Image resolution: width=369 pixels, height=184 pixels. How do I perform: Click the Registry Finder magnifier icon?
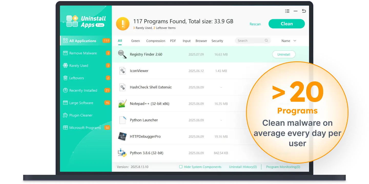(122, 54)
